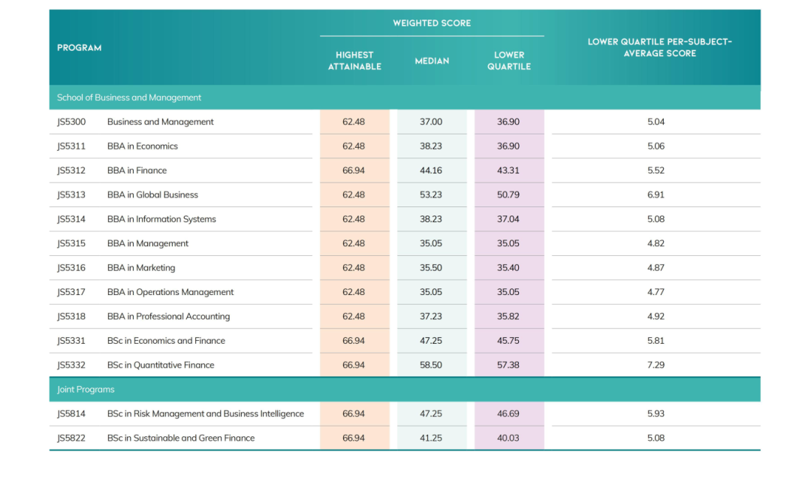Click the PROGRAM column header

[x=79, y=47]
